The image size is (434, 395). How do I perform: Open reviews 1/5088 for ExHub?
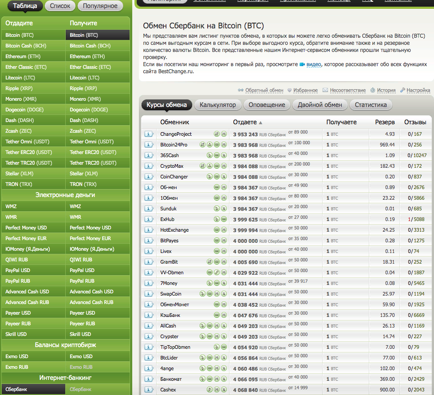[416, 220]
